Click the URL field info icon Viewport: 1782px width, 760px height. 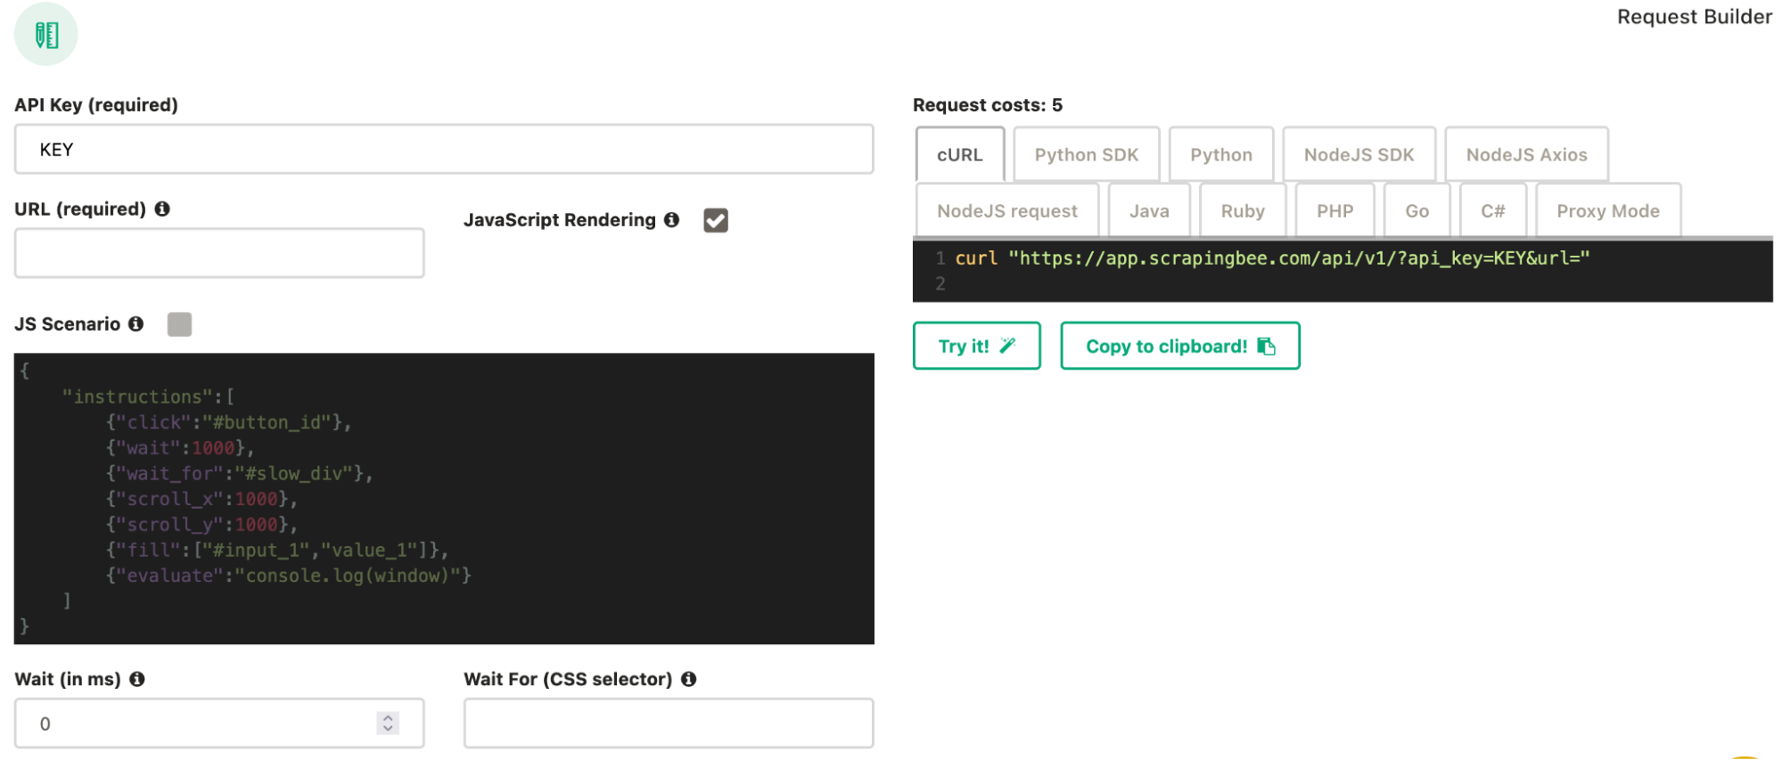(x=162, y=208)
